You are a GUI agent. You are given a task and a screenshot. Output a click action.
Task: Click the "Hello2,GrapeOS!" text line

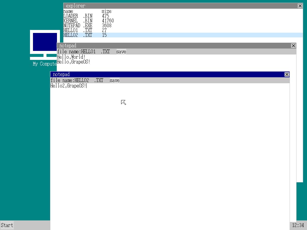[x=68, y=86]
